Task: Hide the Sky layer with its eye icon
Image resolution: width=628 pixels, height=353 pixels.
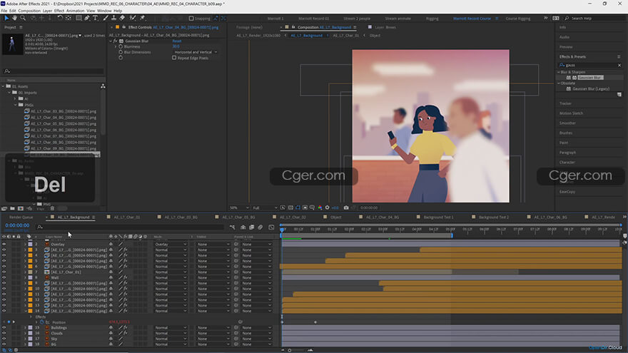Action: pyautogui.click(x=4, y=339)
